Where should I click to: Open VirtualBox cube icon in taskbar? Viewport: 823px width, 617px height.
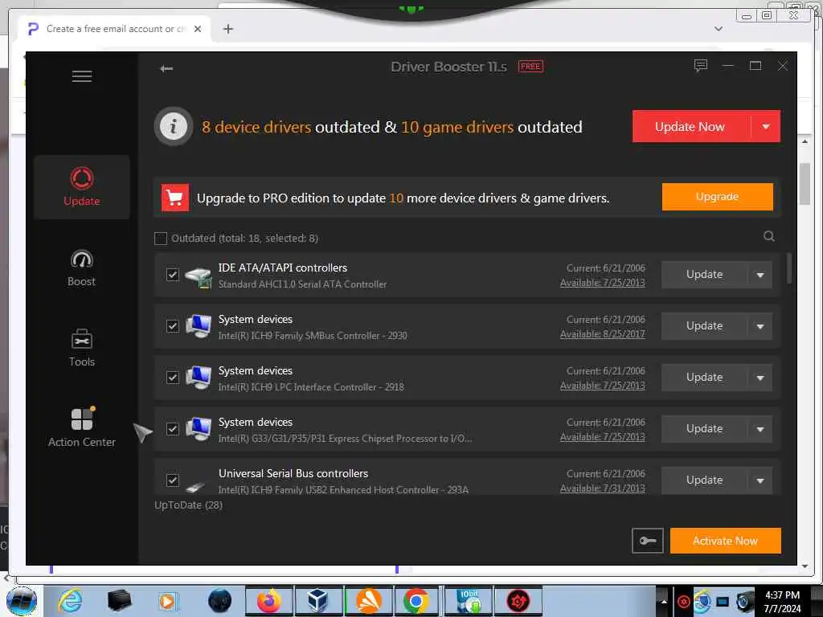coord(317,601)
